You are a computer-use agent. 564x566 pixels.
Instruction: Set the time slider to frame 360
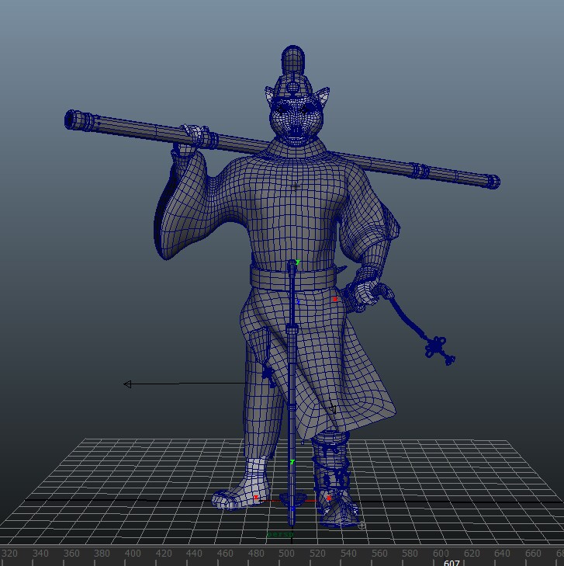(71, 554)
